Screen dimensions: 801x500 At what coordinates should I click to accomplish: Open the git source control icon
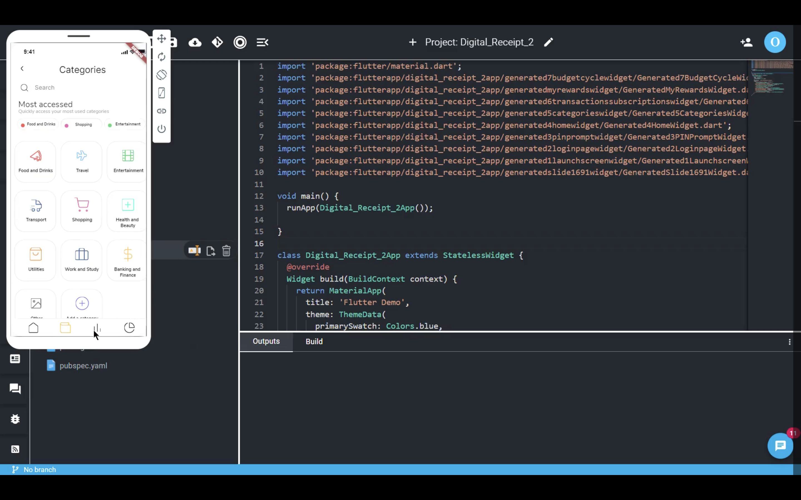(217, 42)
